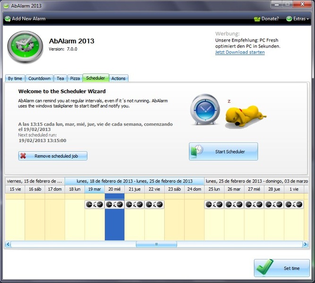The height and width of the screenshot is (283, 315).
Task: Click Remove scheduled job button
Action: pyautogui.click(x=52, y=156)
